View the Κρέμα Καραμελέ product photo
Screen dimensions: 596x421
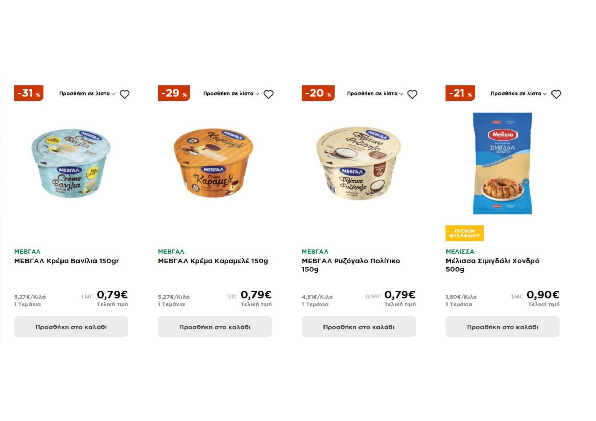[214, 163]
